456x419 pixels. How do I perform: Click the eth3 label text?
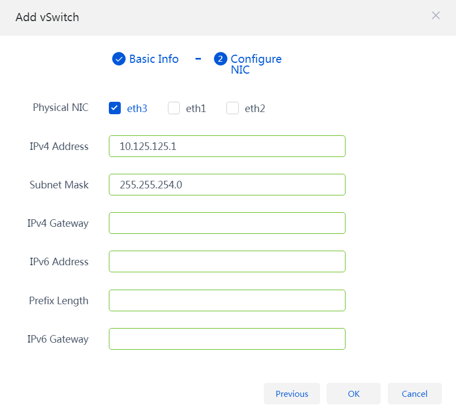coord(137,108)
